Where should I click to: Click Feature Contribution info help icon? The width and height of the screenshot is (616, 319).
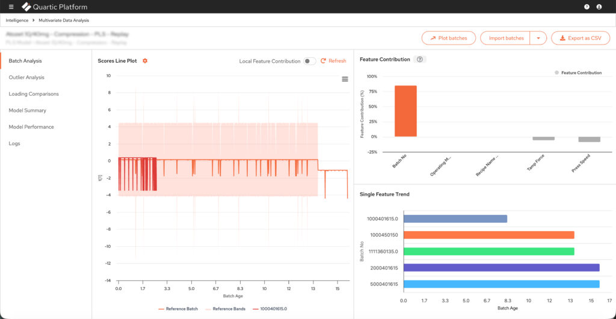(x=420, y=60)
